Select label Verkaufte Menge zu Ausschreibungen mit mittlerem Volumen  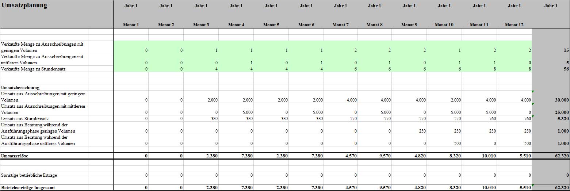43,60
